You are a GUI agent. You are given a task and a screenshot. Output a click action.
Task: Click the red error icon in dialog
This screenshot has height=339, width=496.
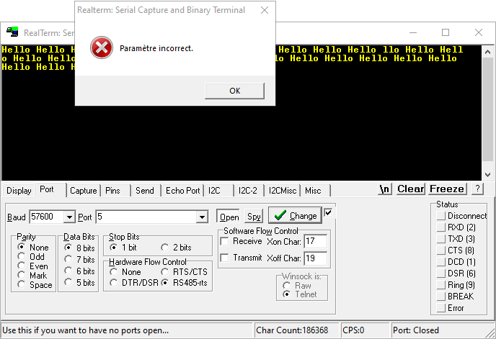pyautogui.click(x=102, y=48)
